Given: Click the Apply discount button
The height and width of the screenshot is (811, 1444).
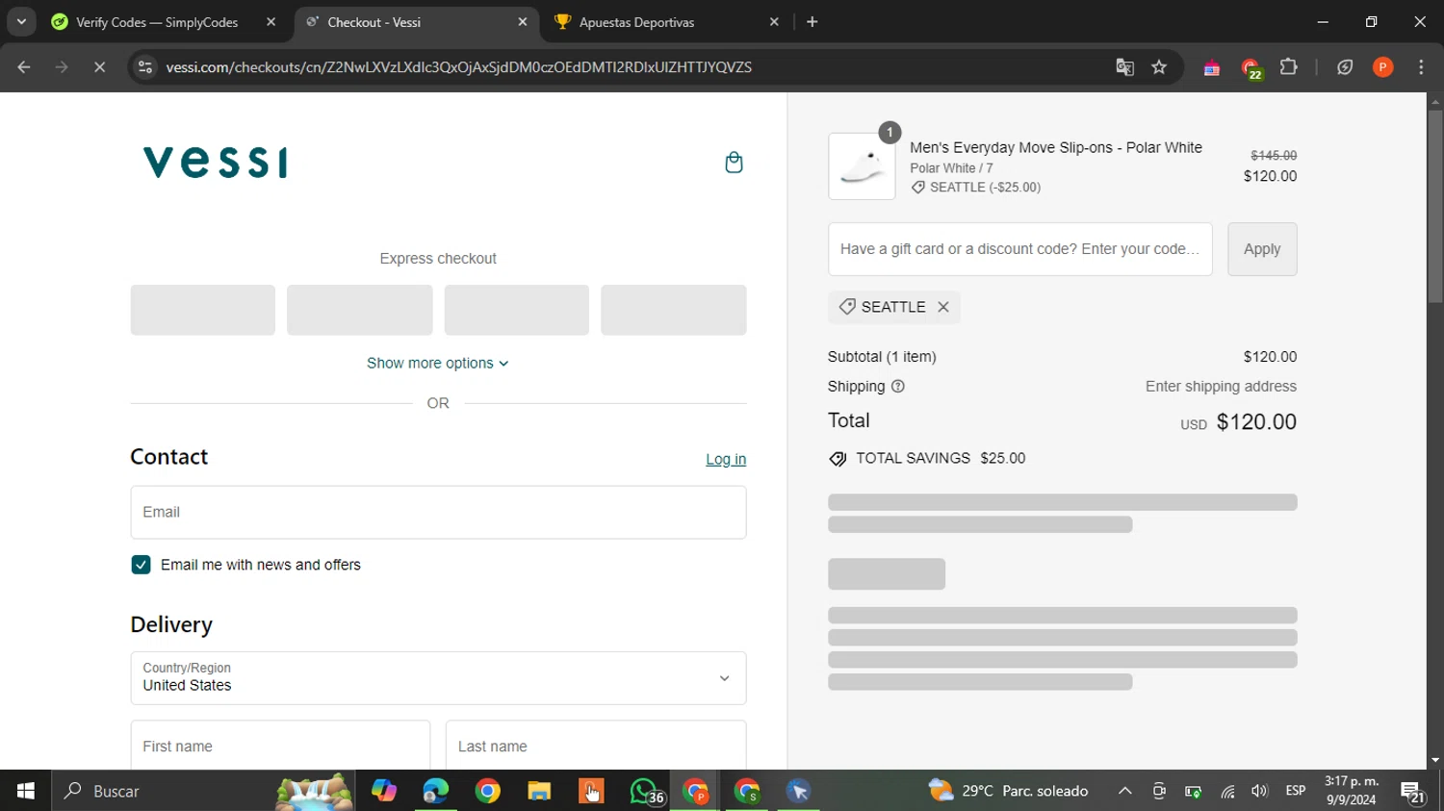Looking at the screenshot, I should pos(1262,249).
